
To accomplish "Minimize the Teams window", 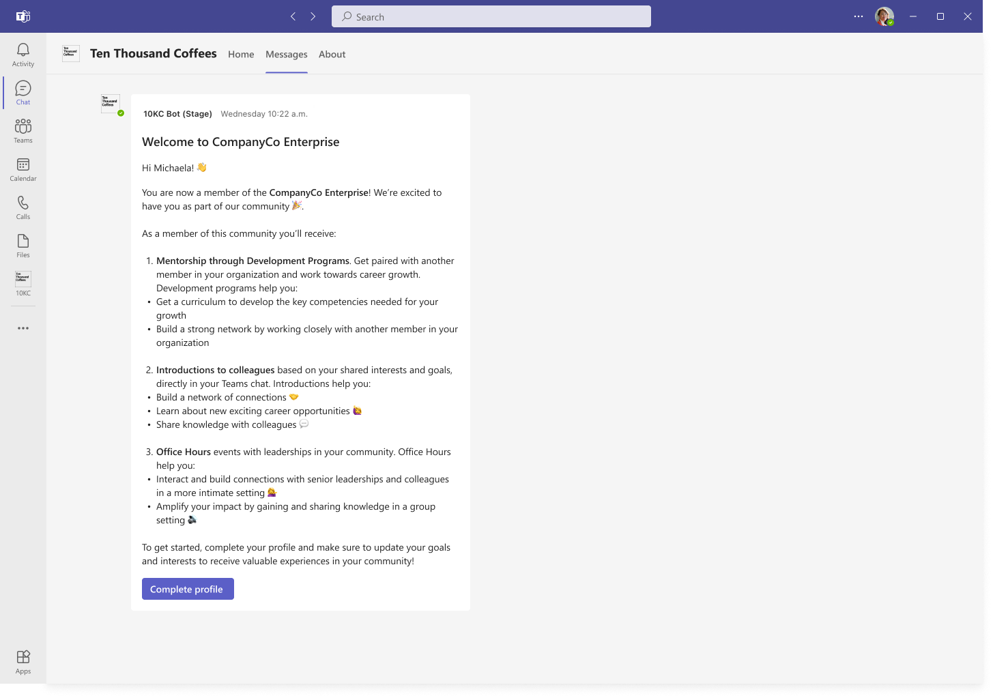I will [x=913, y=16].
